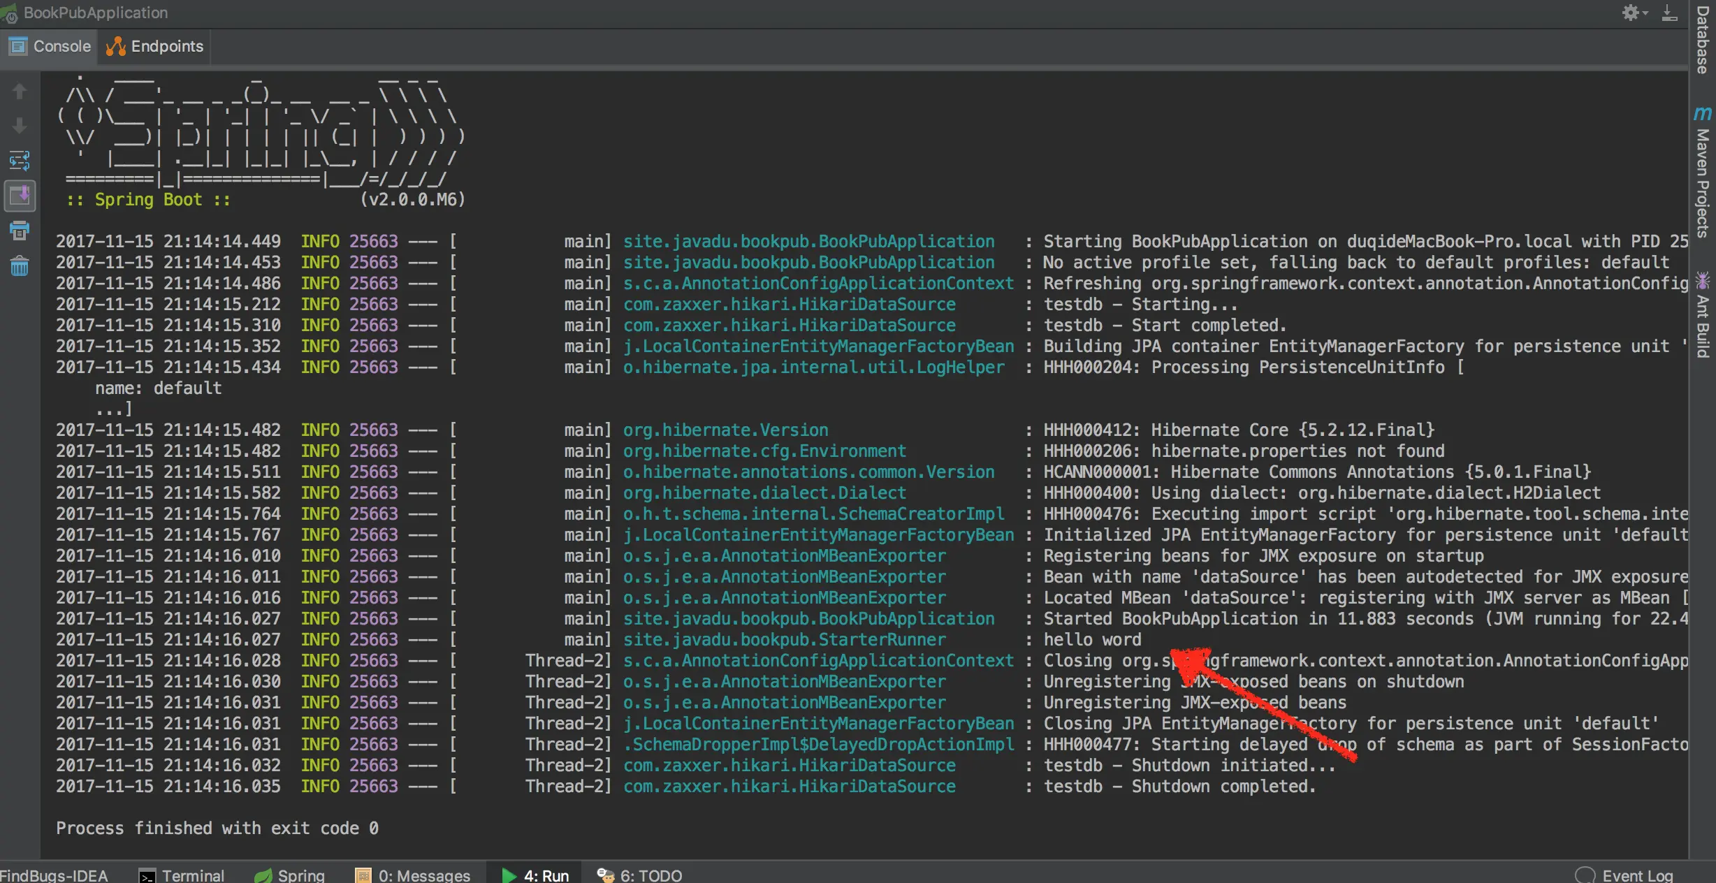Image resolution: width=1716 pixels, height=883 pixels.
Task: Switch to the Endpoints tab
Action: pyautogui.click(x=155, y=46)
